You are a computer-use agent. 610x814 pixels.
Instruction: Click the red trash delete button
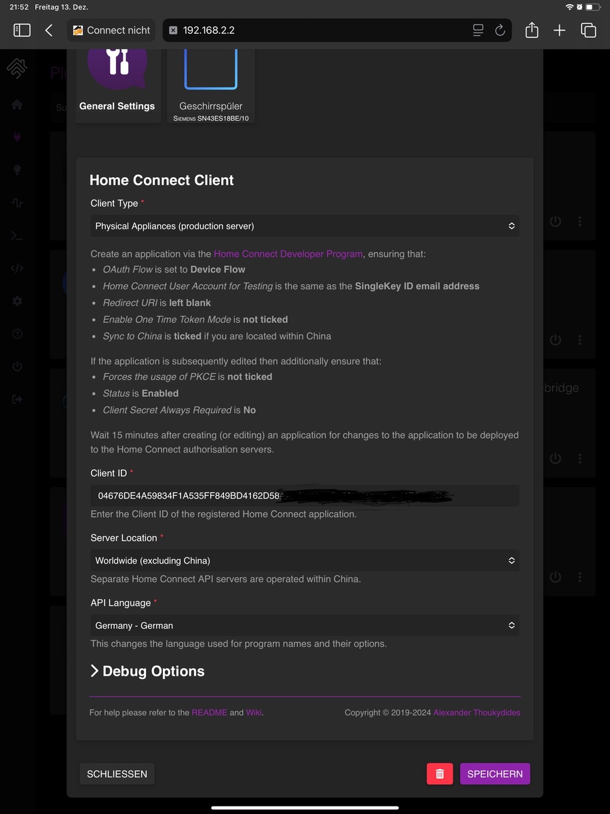[440, 774]
